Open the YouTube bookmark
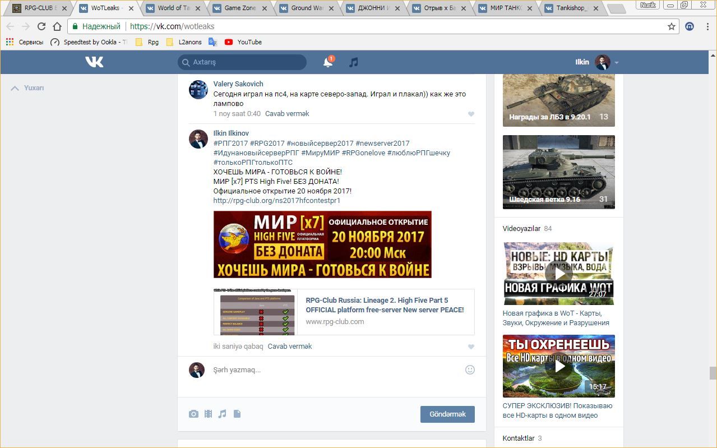 pos(243,42)
